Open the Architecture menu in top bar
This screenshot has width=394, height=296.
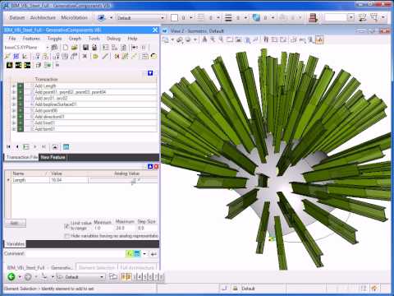43,17
